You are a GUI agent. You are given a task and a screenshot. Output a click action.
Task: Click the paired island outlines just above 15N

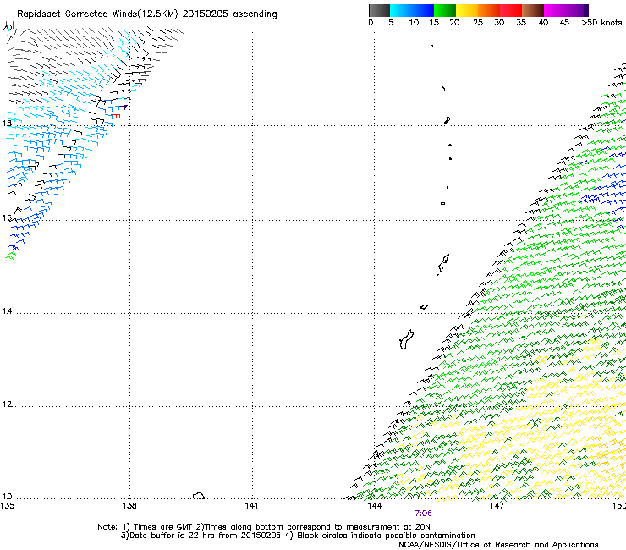coord(443,263)
